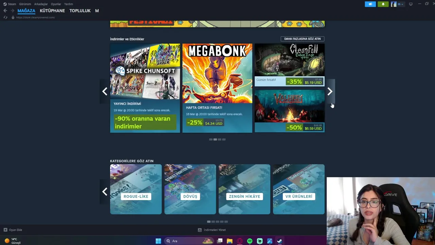Open Opera browser from taskbar
Screen dimensions: 435x245
[240, 241]
